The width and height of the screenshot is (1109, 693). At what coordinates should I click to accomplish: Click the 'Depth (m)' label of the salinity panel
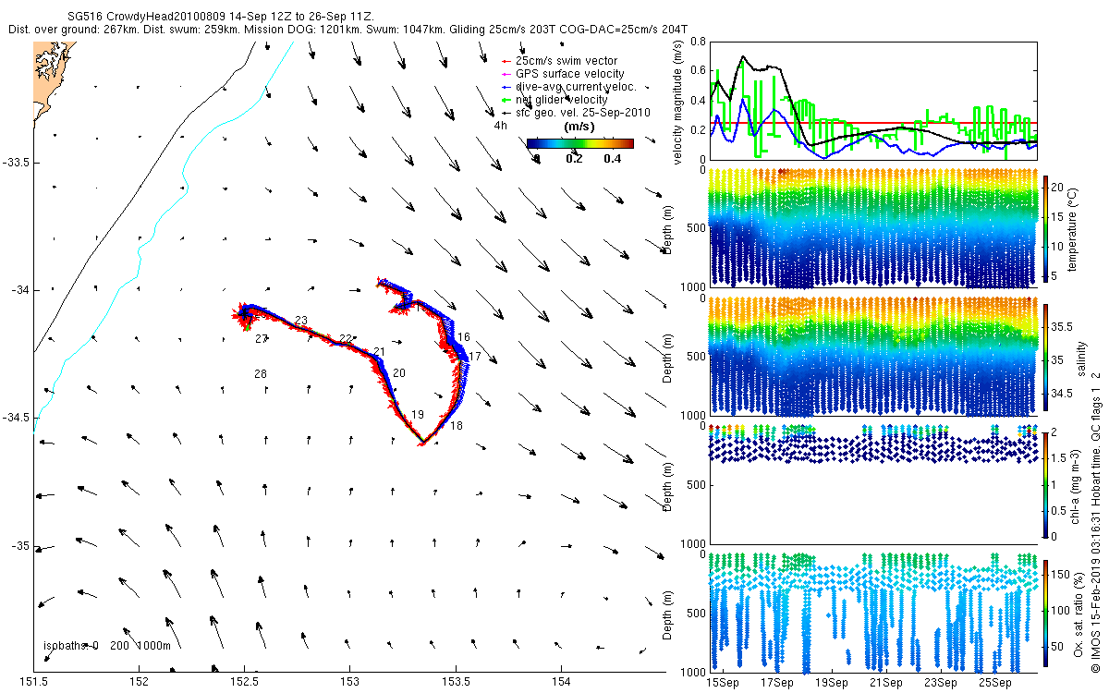click(x=669, y=357)
